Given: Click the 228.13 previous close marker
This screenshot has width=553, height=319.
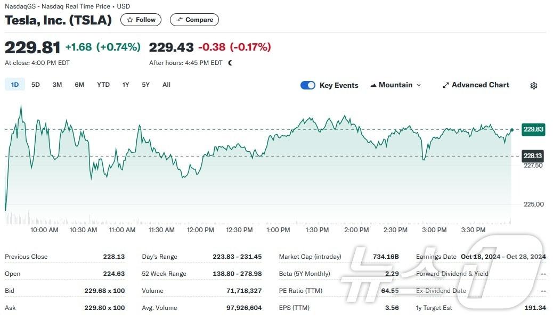Looking at the screenshot, I should click(x=533, y=156).
